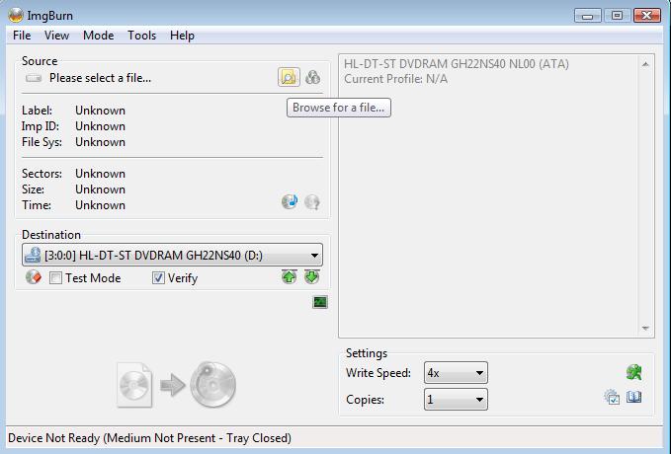This screenshot has width=671, height=454.
Task: Click the 'Current Profile: N/A' text
Action: [x=396, y=79]
